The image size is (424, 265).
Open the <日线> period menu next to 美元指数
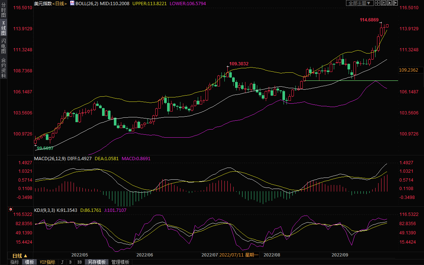[x=59, y=3]
